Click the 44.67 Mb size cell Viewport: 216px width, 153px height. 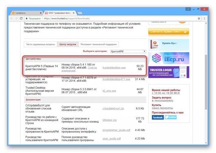pyautogui.click(x=140, y=91)
